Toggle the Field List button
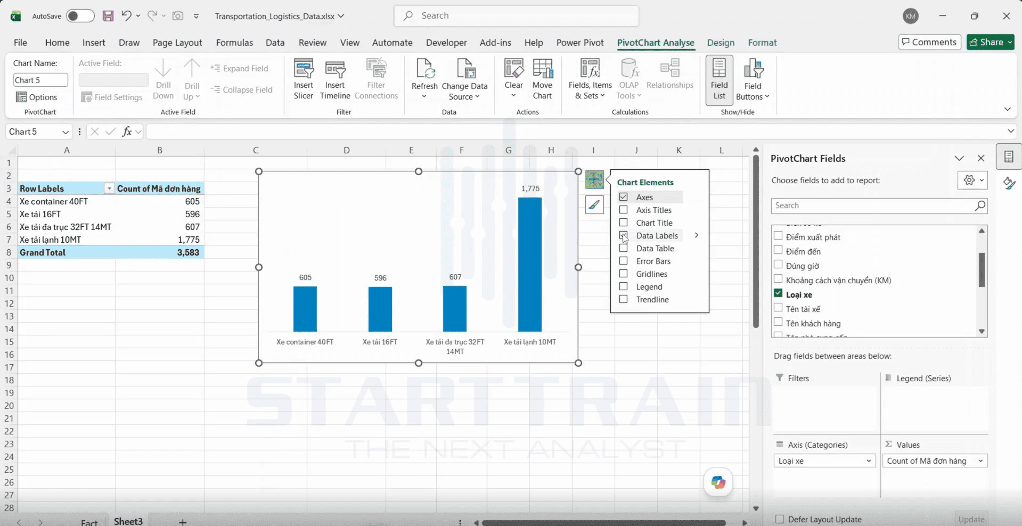The width and height of the screenshot is (1022, 526). click(x=719, y=79)
